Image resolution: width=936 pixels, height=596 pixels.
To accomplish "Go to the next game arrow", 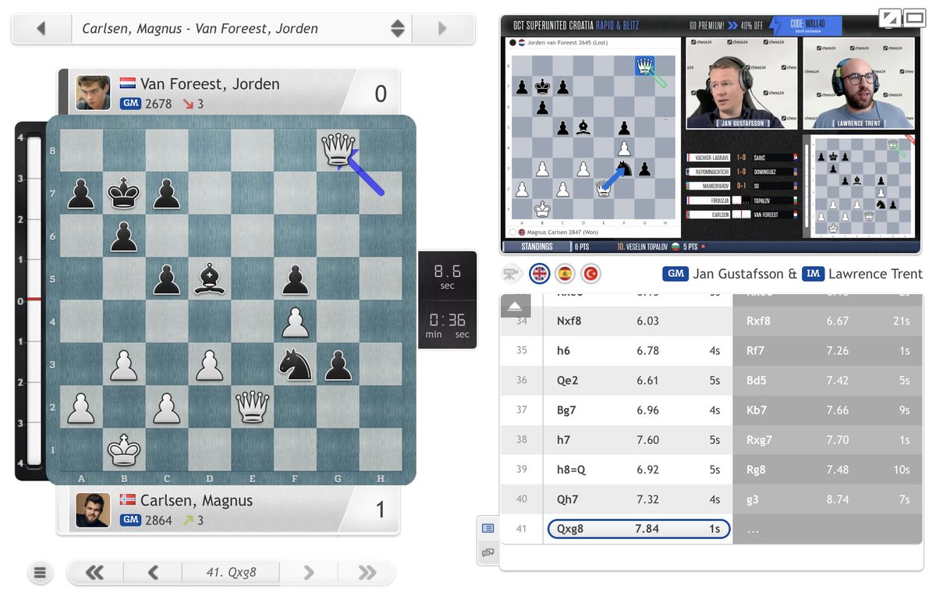I will 442,29.
